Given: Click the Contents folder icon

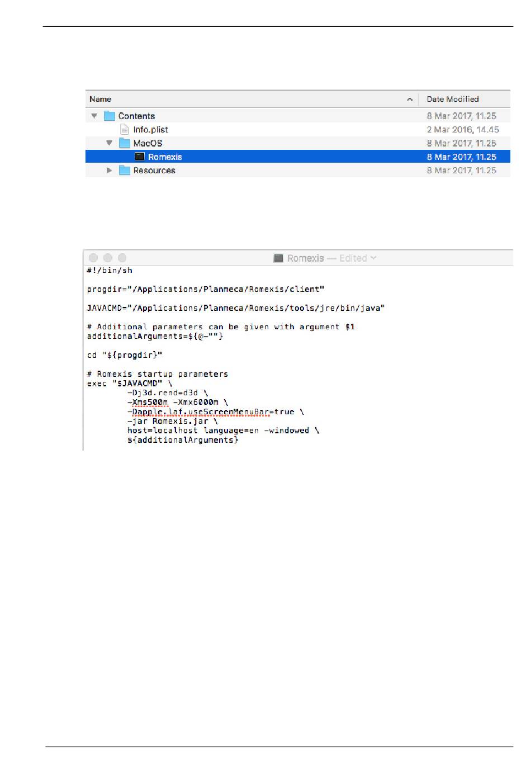Looking at the screenshot, I should [x=110, y=116].
